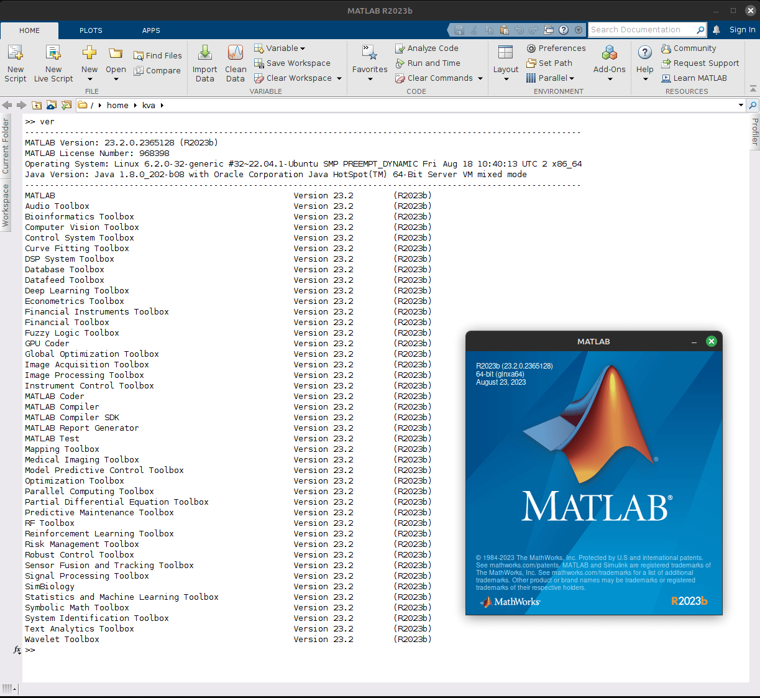Click Request Support
The height and width of the screenshot is (698, 760).
(700, 63)
